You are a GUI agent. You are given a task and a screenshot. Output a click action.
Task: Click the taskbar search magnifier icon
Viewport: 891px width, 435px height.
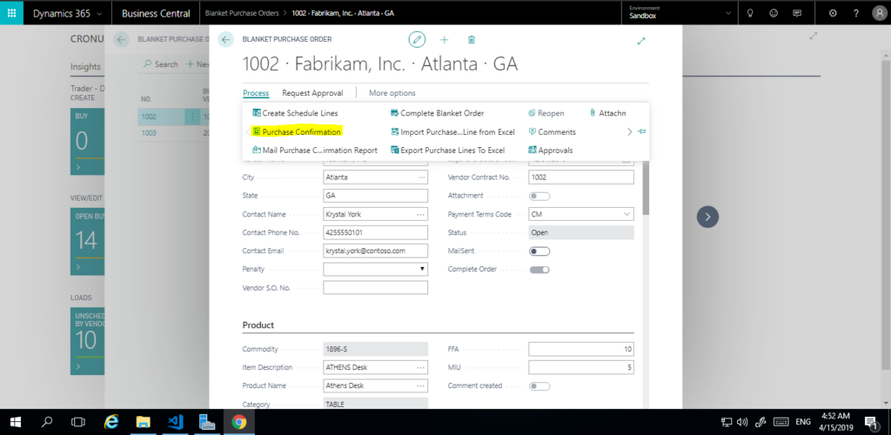(x=47, y=422)
